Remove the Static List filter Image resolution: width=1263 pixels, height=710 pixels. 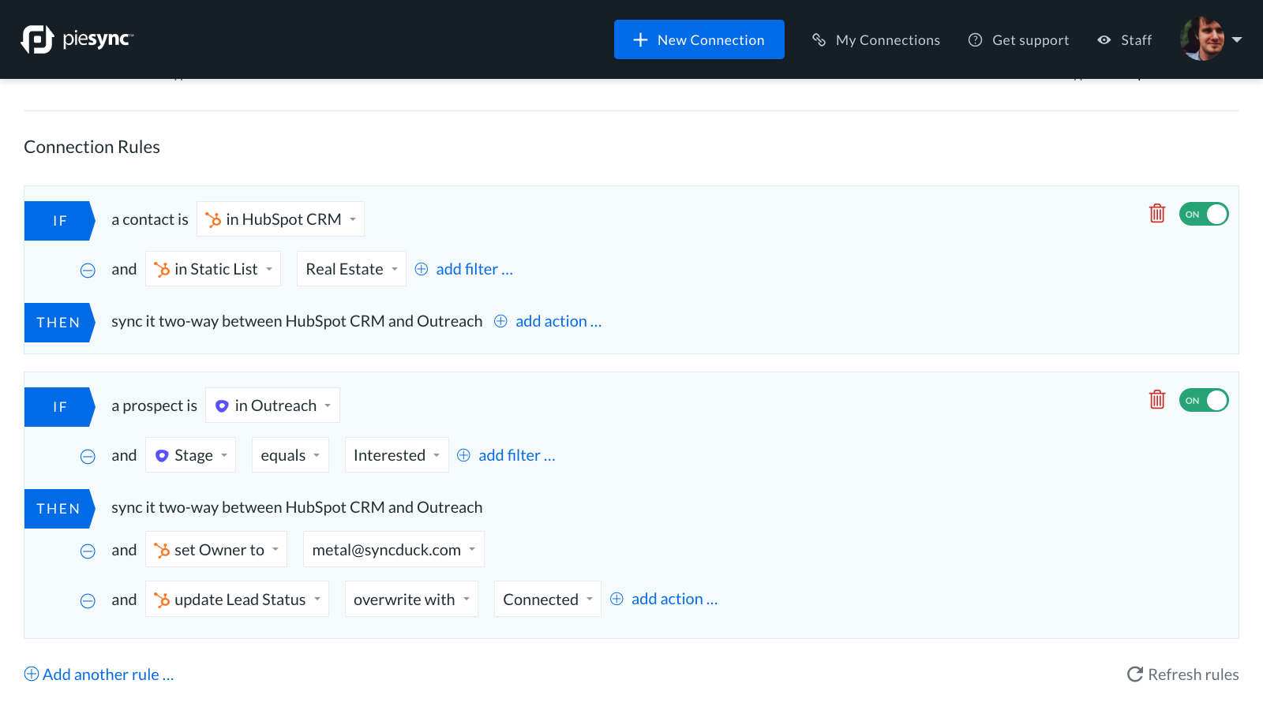[x=88, y=271]
